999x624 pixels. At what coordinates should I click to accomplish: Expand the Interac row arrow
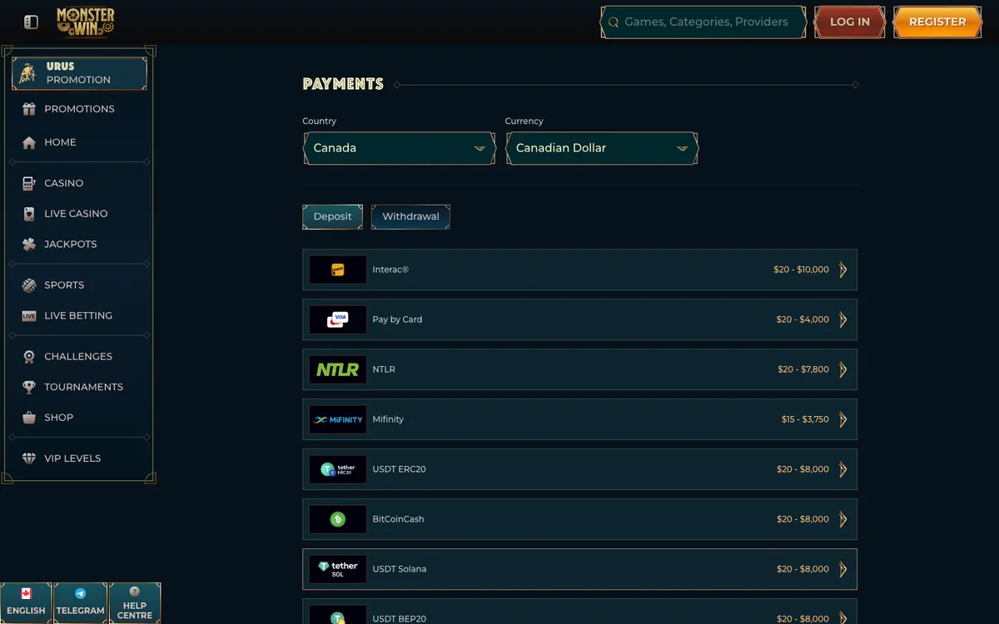tap(842, 270)
